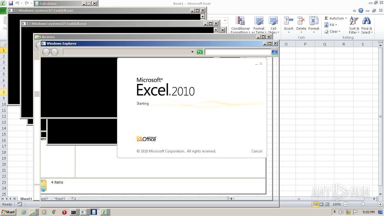Click the AutoSum sigma button
The width and height of the screenshot is (384, 216).
point(326,18)
